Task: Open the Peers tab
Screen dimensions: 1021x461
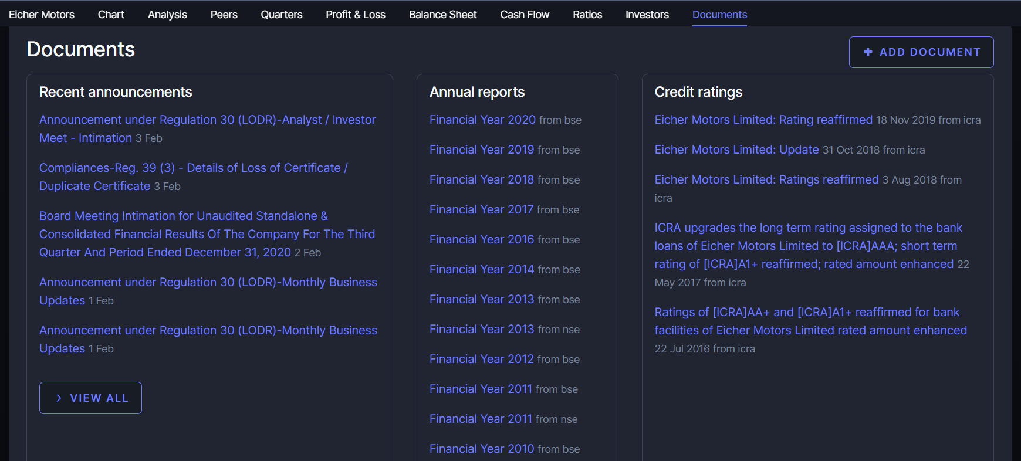Action: pos(224,14)
